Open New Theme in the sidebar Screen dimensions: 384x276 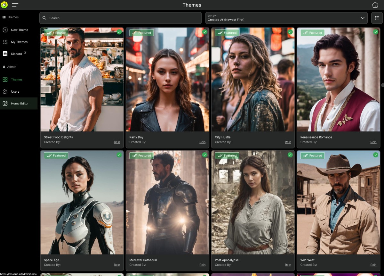tap(19, 30)
